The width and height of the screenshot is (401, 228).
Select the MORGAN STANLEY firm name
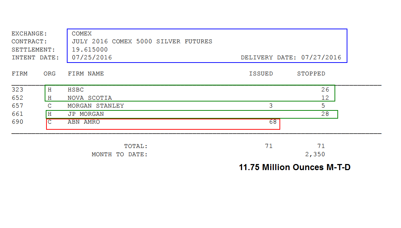(x=96, y=106)
